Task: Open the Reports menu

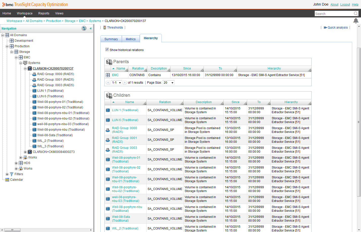Action: (x=44, y=13)
